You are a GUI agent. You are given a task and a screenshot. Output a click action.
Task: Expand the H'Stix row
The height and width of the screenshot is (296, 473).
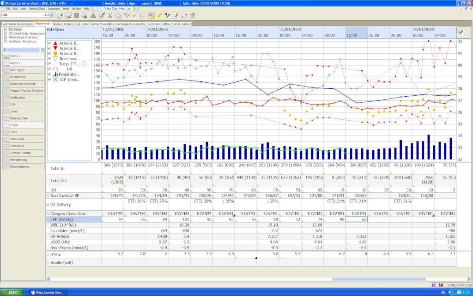[x=48, y=255]
